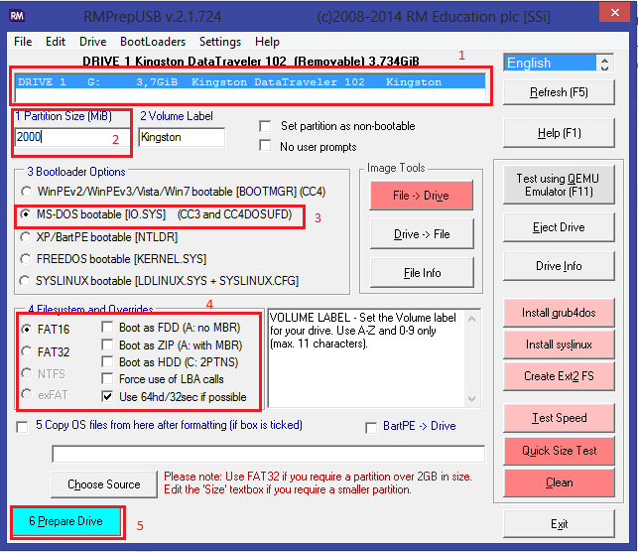The image size is (638, 552).
Task: Tick the No user prompts checkbox
Action: tap(266, 146)
